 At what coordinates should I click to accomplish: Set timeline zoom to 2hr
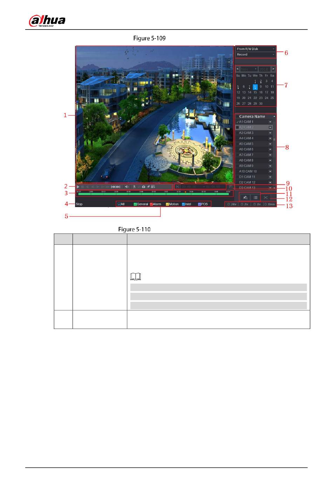click(x=244, y=204)
